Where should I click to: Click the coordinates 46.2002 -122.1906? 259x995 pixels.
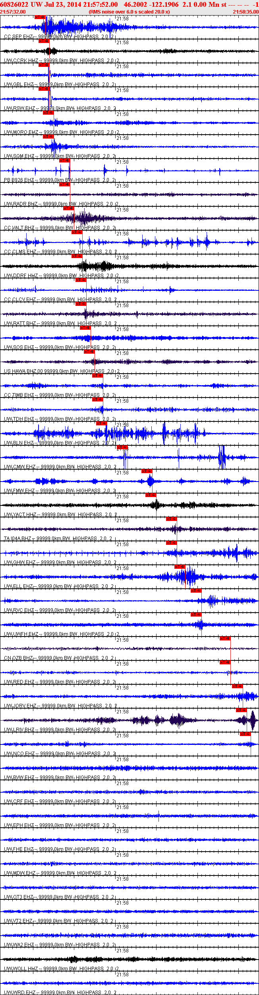point(151,4)
